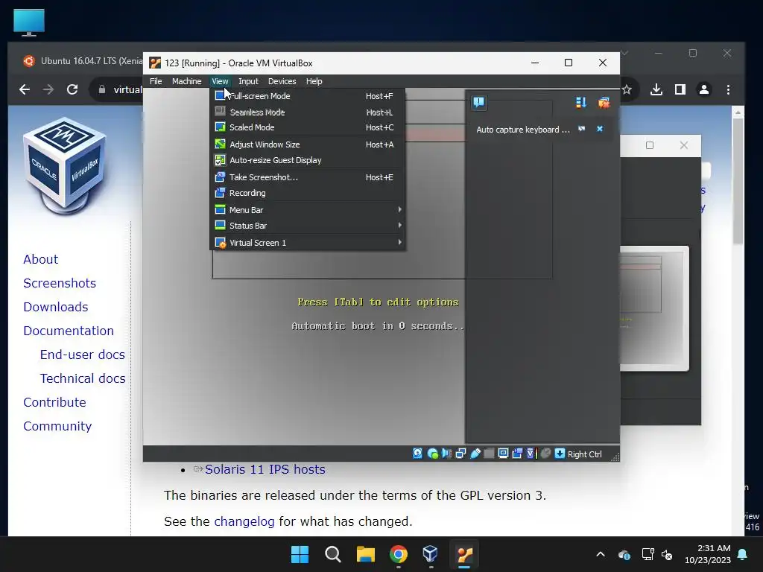Open File Explorer from the taskbar

(365, 554)
